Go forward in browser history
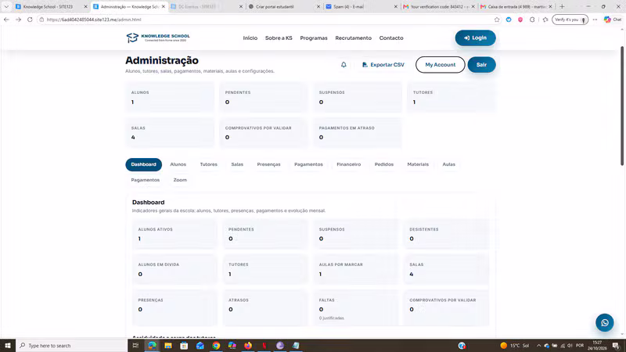 (18, 20)
